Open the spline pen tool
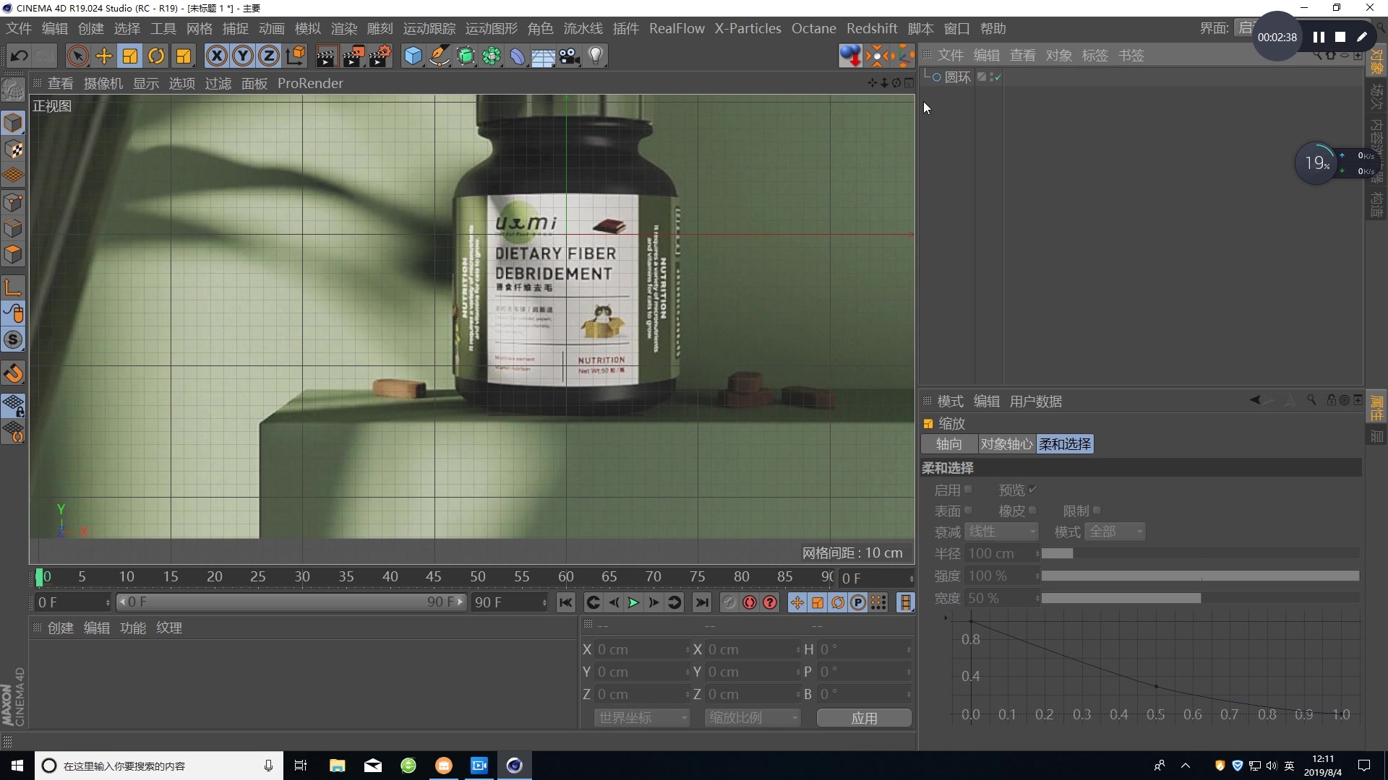The height and width of the screenshot is (780, 1388). [440, 56]
